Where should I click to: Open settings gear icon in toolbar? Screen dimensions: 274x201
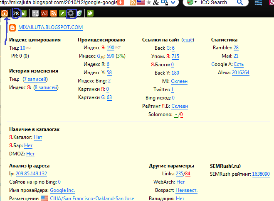pyautogui.click(x=71, y=13)
